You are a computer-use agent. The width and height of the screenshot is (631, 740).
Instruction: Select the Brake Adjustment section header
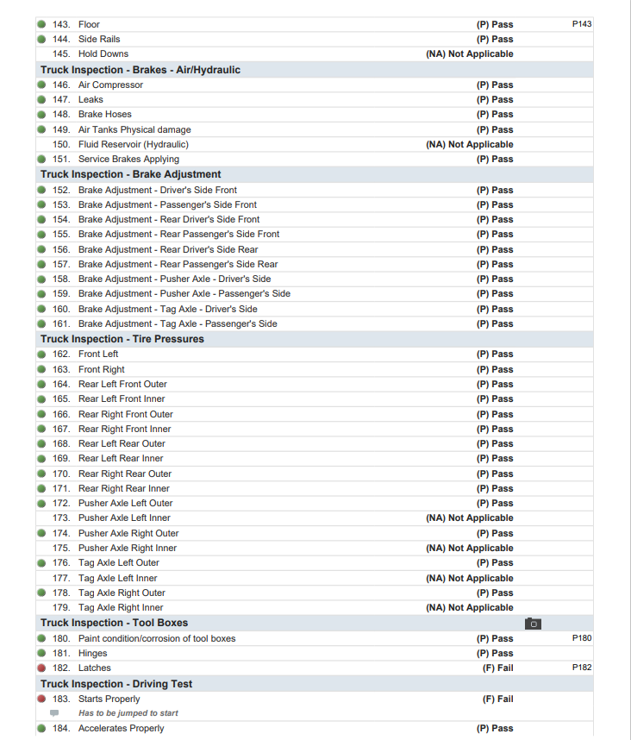(131, 174)
